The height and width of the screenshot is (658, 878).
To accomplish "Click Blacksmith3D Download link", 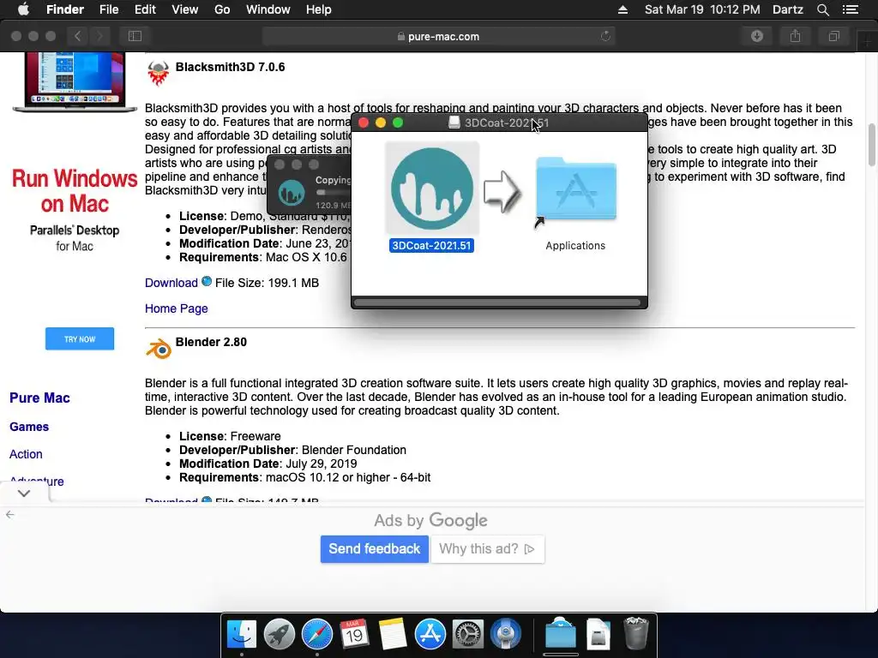I will pos(171,283).
